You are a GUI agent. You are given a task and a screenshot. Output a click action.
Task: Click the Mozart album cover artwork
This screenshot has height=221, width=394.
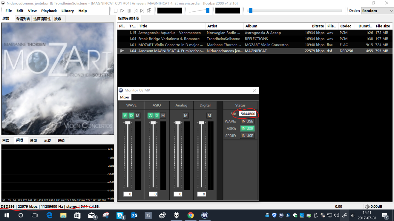pyautogui.click(x=58, y=79)
